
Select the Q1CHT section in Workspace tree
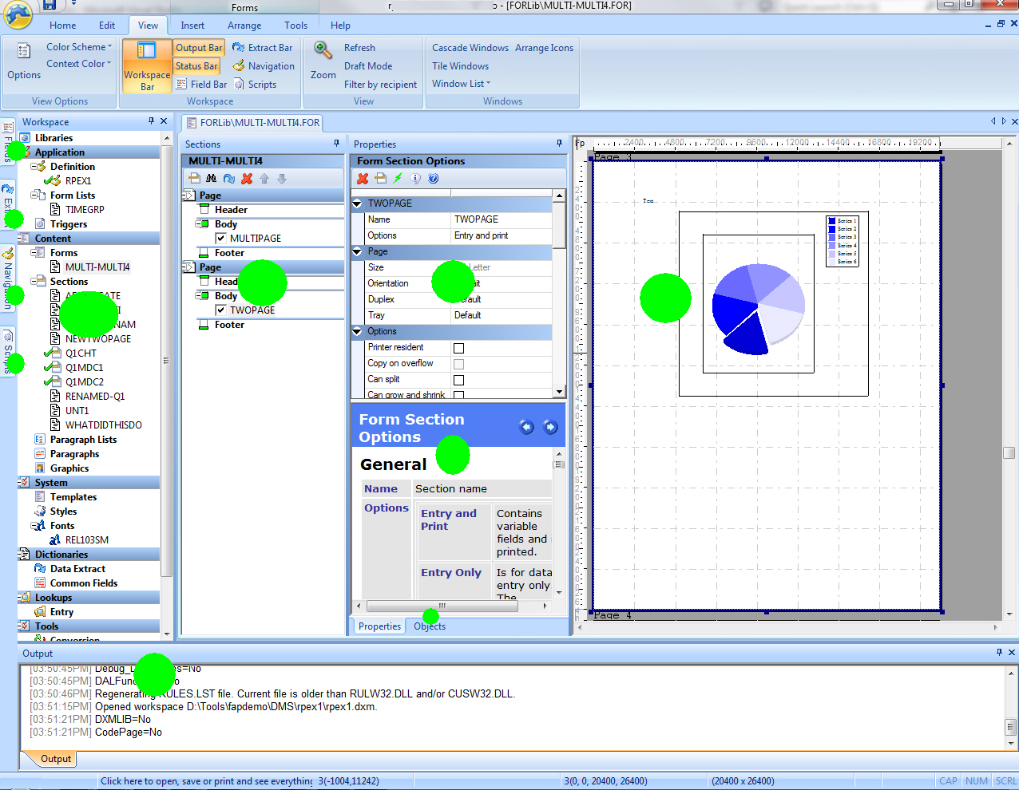point(81,354)
